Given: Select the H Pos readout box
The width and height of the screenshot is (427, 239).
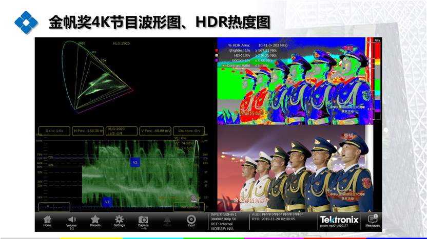Looking at the screenshot, I should pyautogui.click(x=88, y=131).
